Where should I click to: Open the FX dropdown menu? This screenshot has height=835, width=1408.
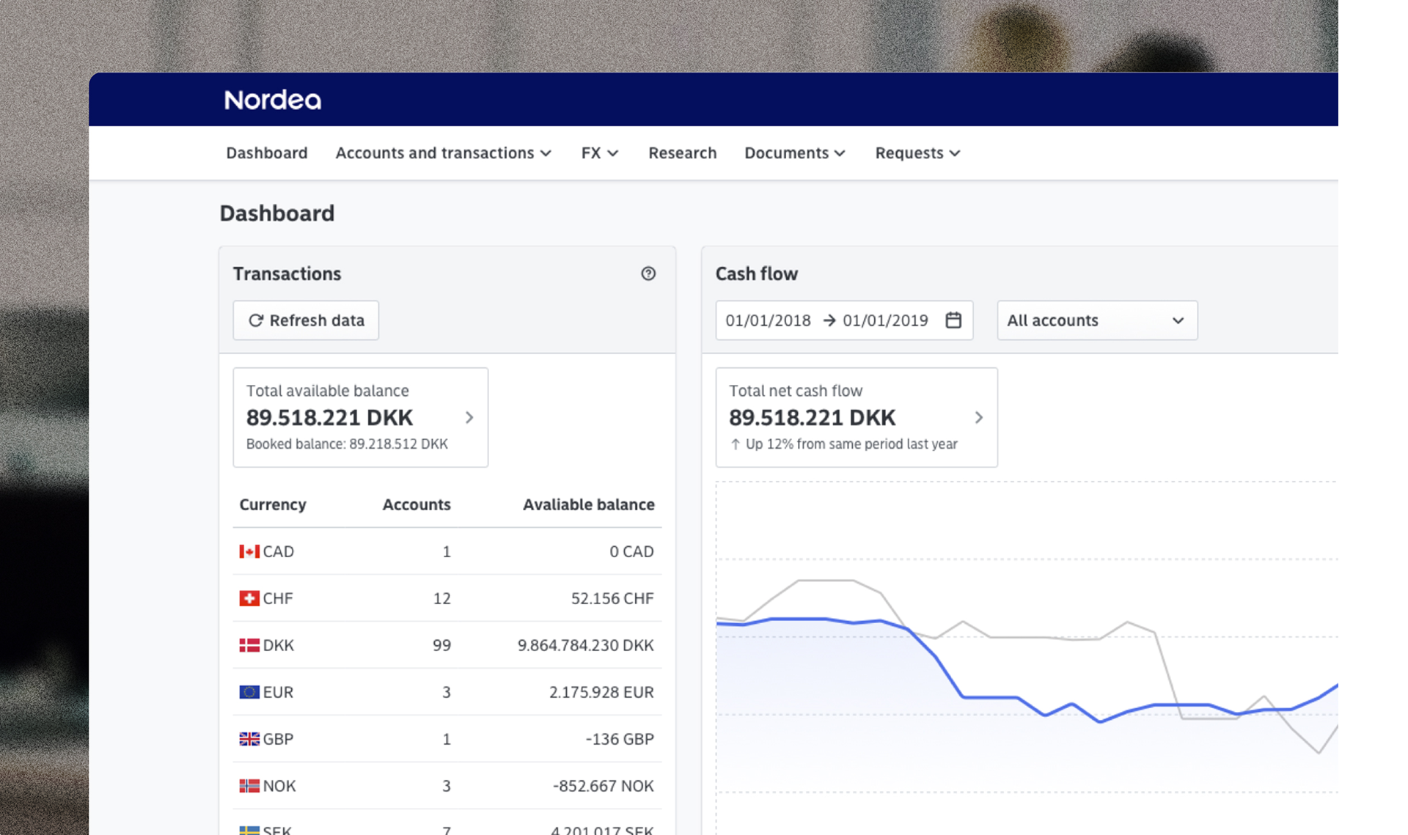599,153
